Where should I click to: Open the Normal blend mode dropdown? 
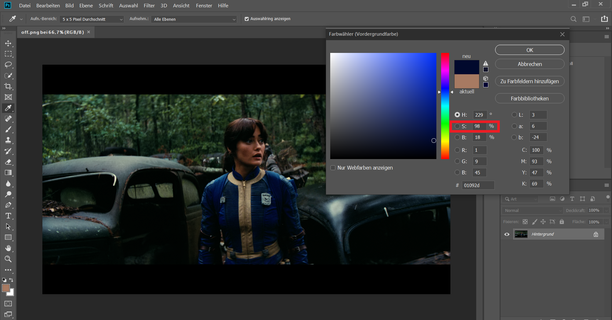pos(533,211)
